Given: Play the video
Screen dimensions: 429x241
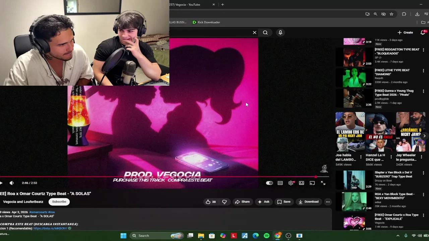Looking at the screenshot, I should (x=1, y=183).
